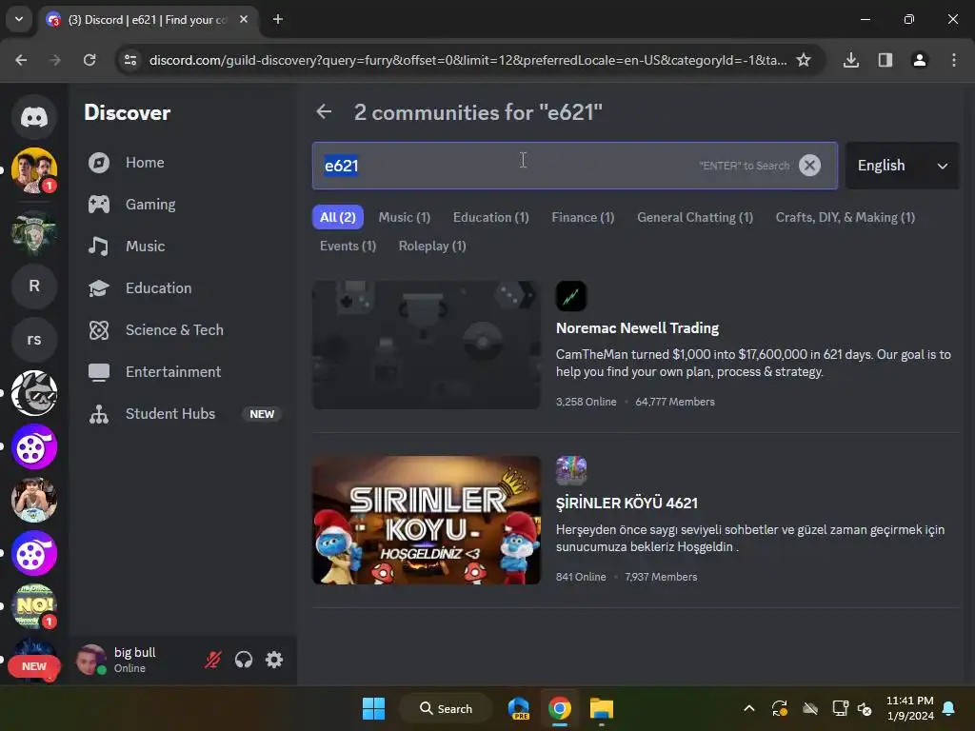View site information icon in address bar

[130, 60]
